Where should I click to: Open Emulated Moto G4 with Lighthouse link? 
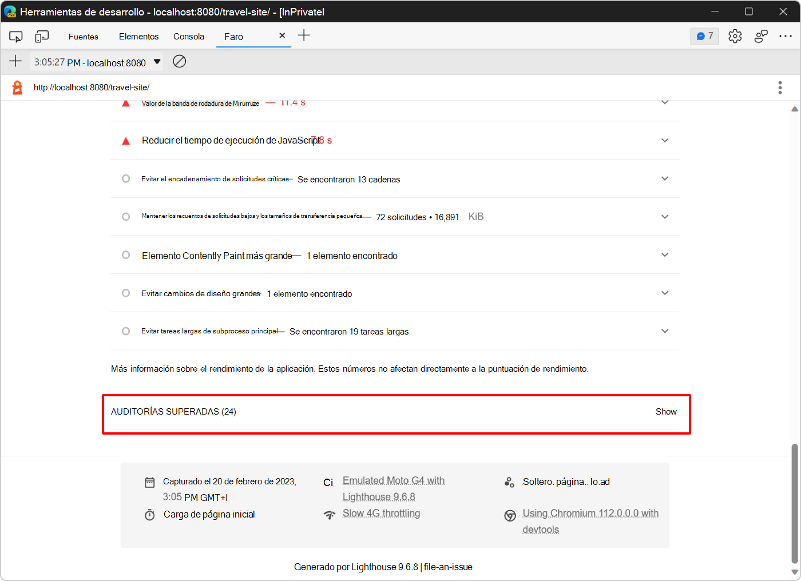(x=394, y=489)
